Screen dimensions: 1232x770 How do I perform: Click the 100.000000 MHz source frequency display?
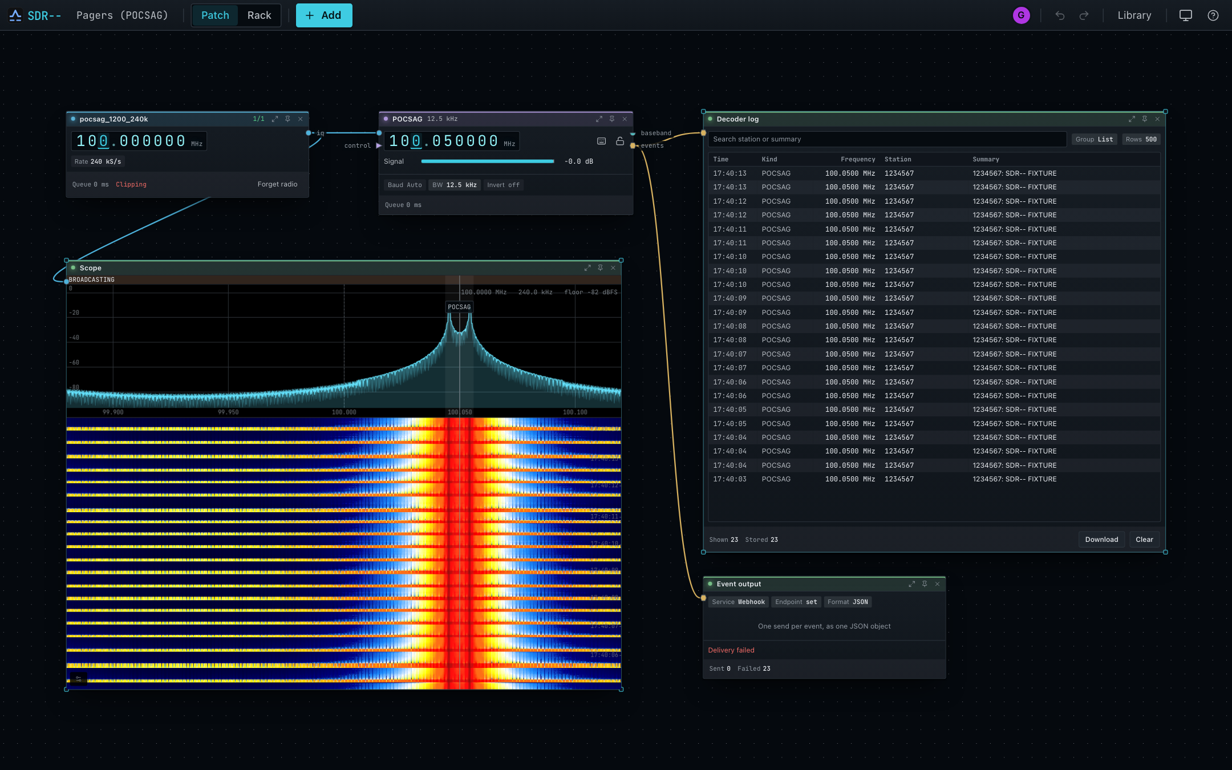pos(139,141)
